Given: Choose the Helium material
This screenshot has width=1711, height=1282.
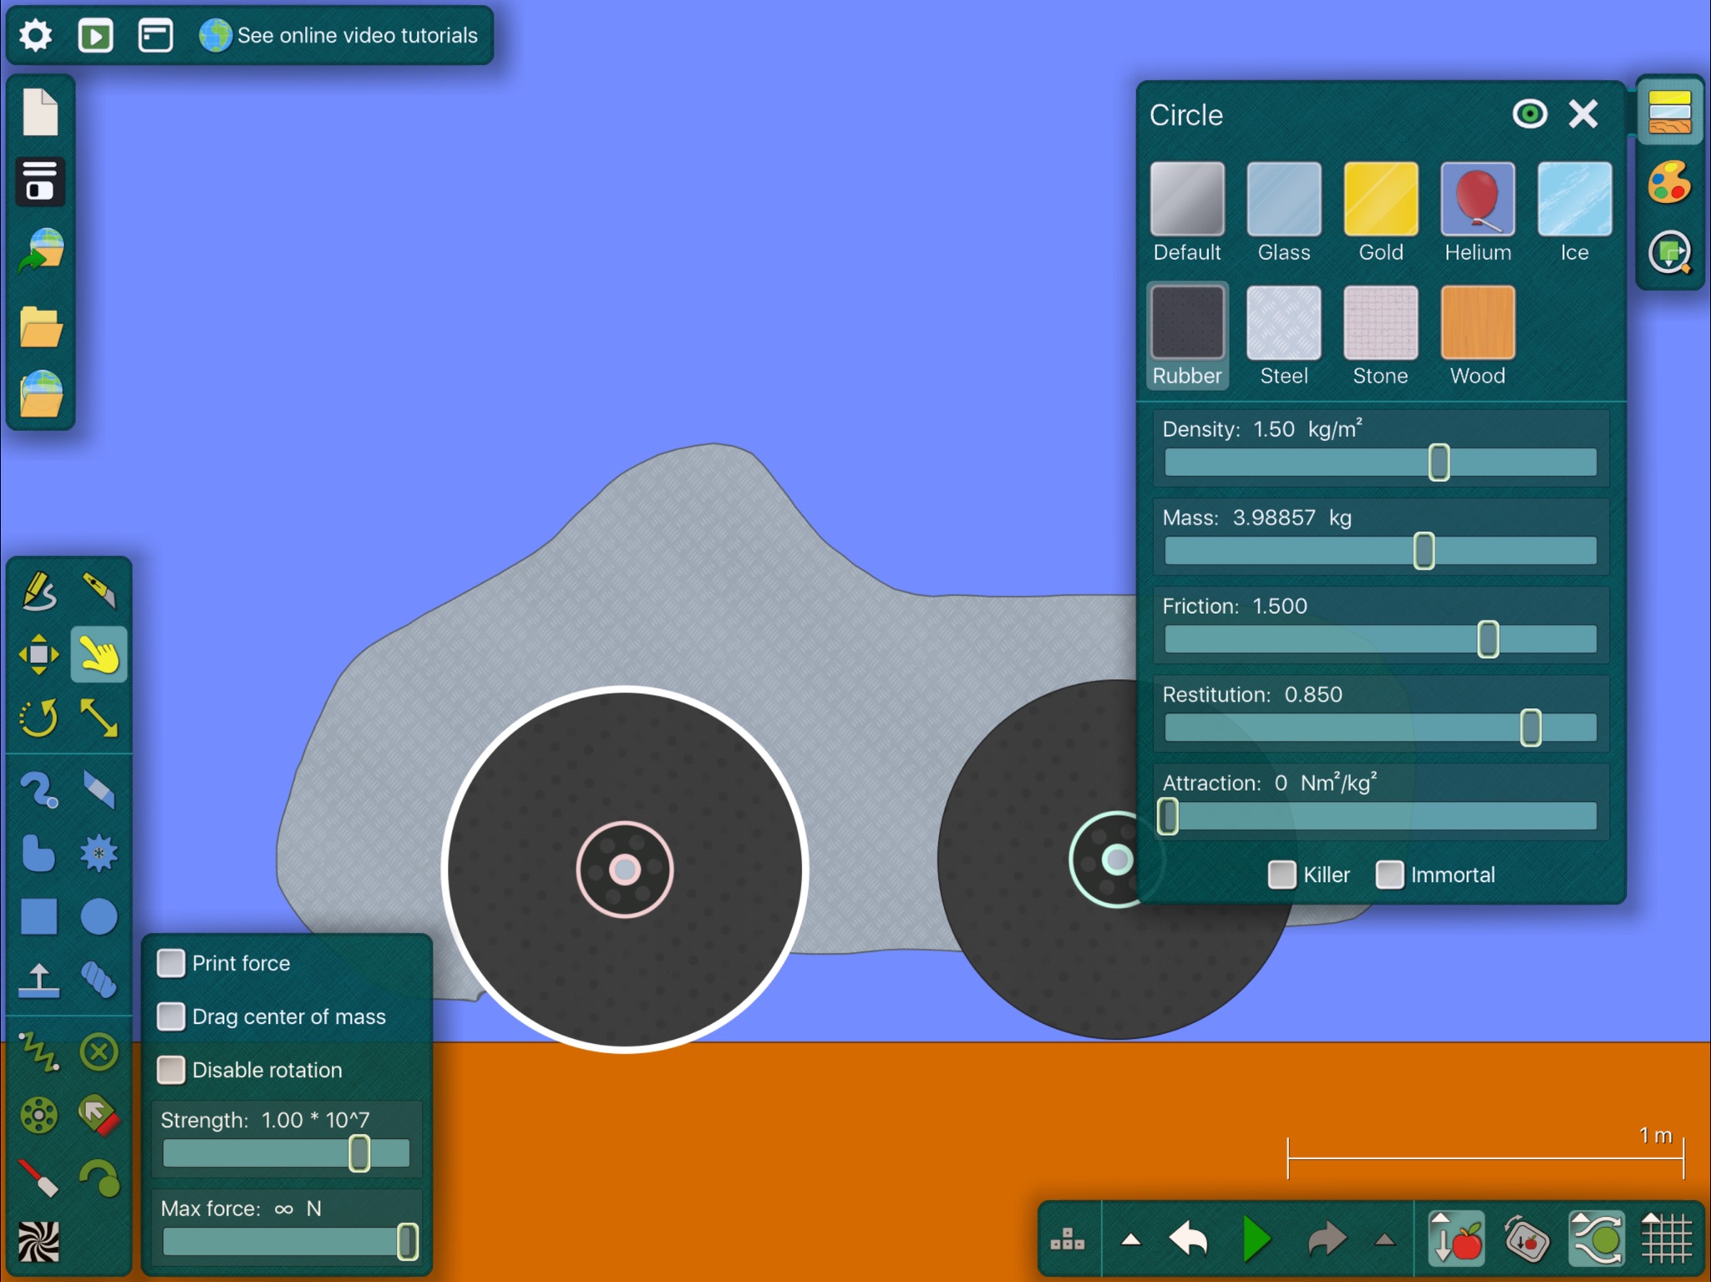Looking at the screenshot, I should [x=1478, y=212].
